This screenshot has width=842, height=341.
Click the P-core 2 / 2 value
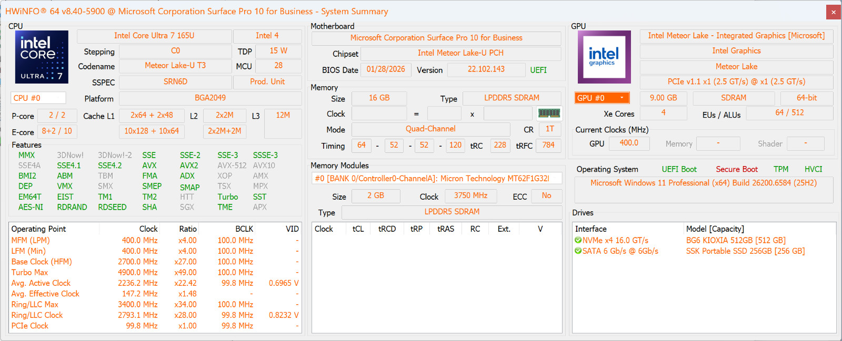[x=57, y=116]
